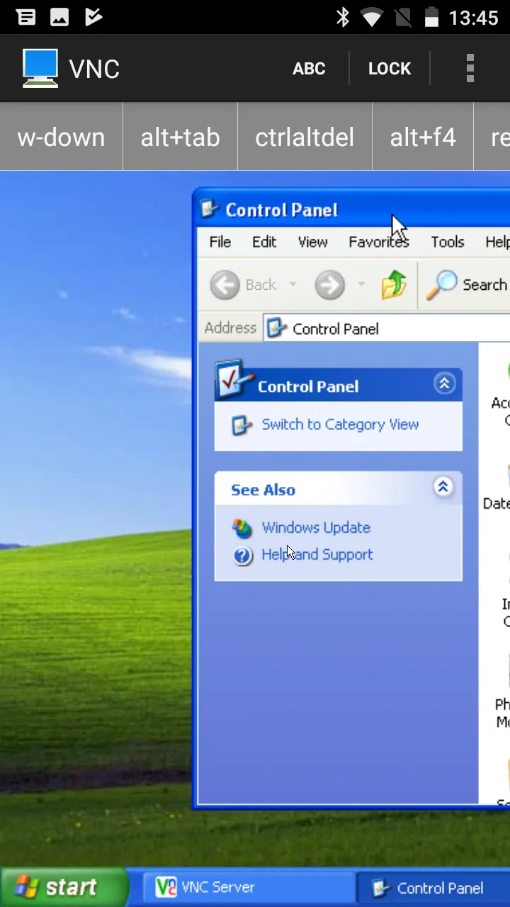Send the alt+f4 shortcut
The height and width of the screenshot is (907, 510).
pyautogui.click(x=423, y=137)
